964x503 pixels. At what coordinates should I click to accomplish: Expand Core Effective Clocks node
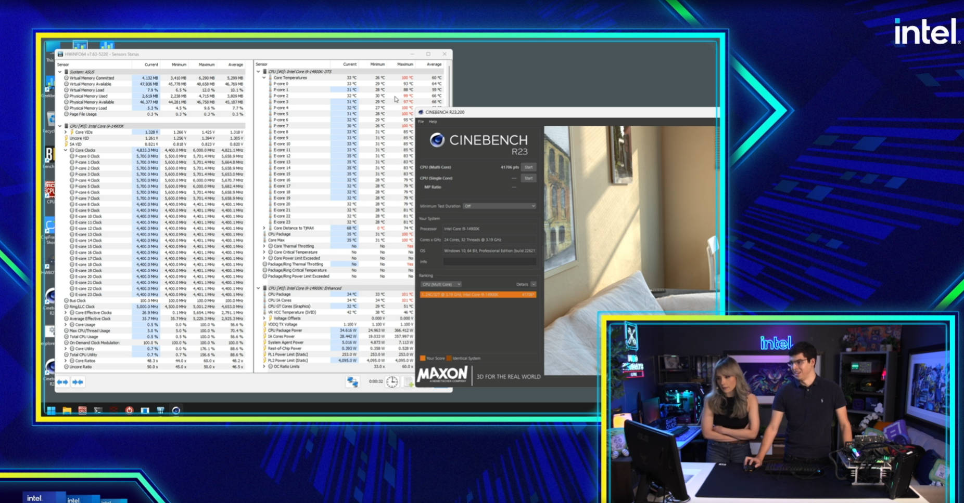[66, 313]
